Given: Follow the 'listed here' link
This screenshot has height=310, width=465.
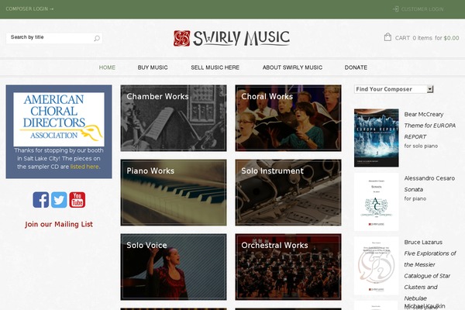Looking at the screenshot, I should pos(84,167).
